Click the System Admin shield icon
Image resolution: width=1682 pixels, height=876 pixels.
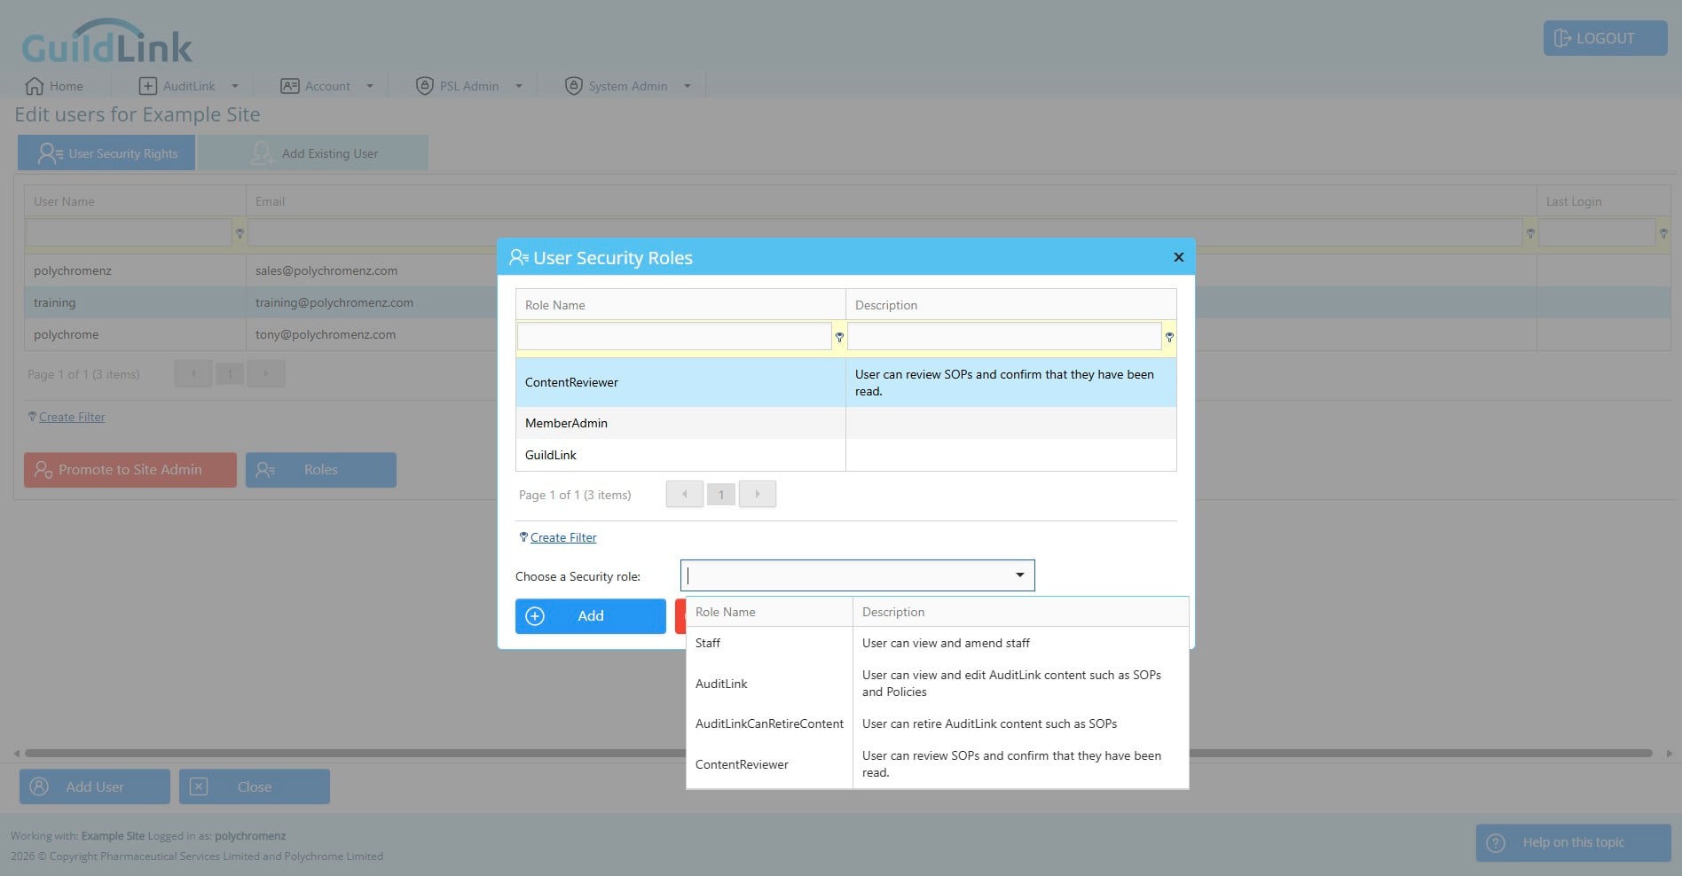(574, 86)
